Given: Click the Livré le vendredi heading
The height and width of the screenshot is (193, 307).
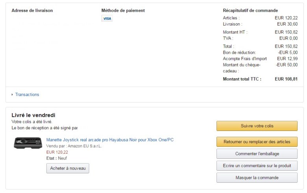Looking at the screenshot, I should tap(33, 115).
